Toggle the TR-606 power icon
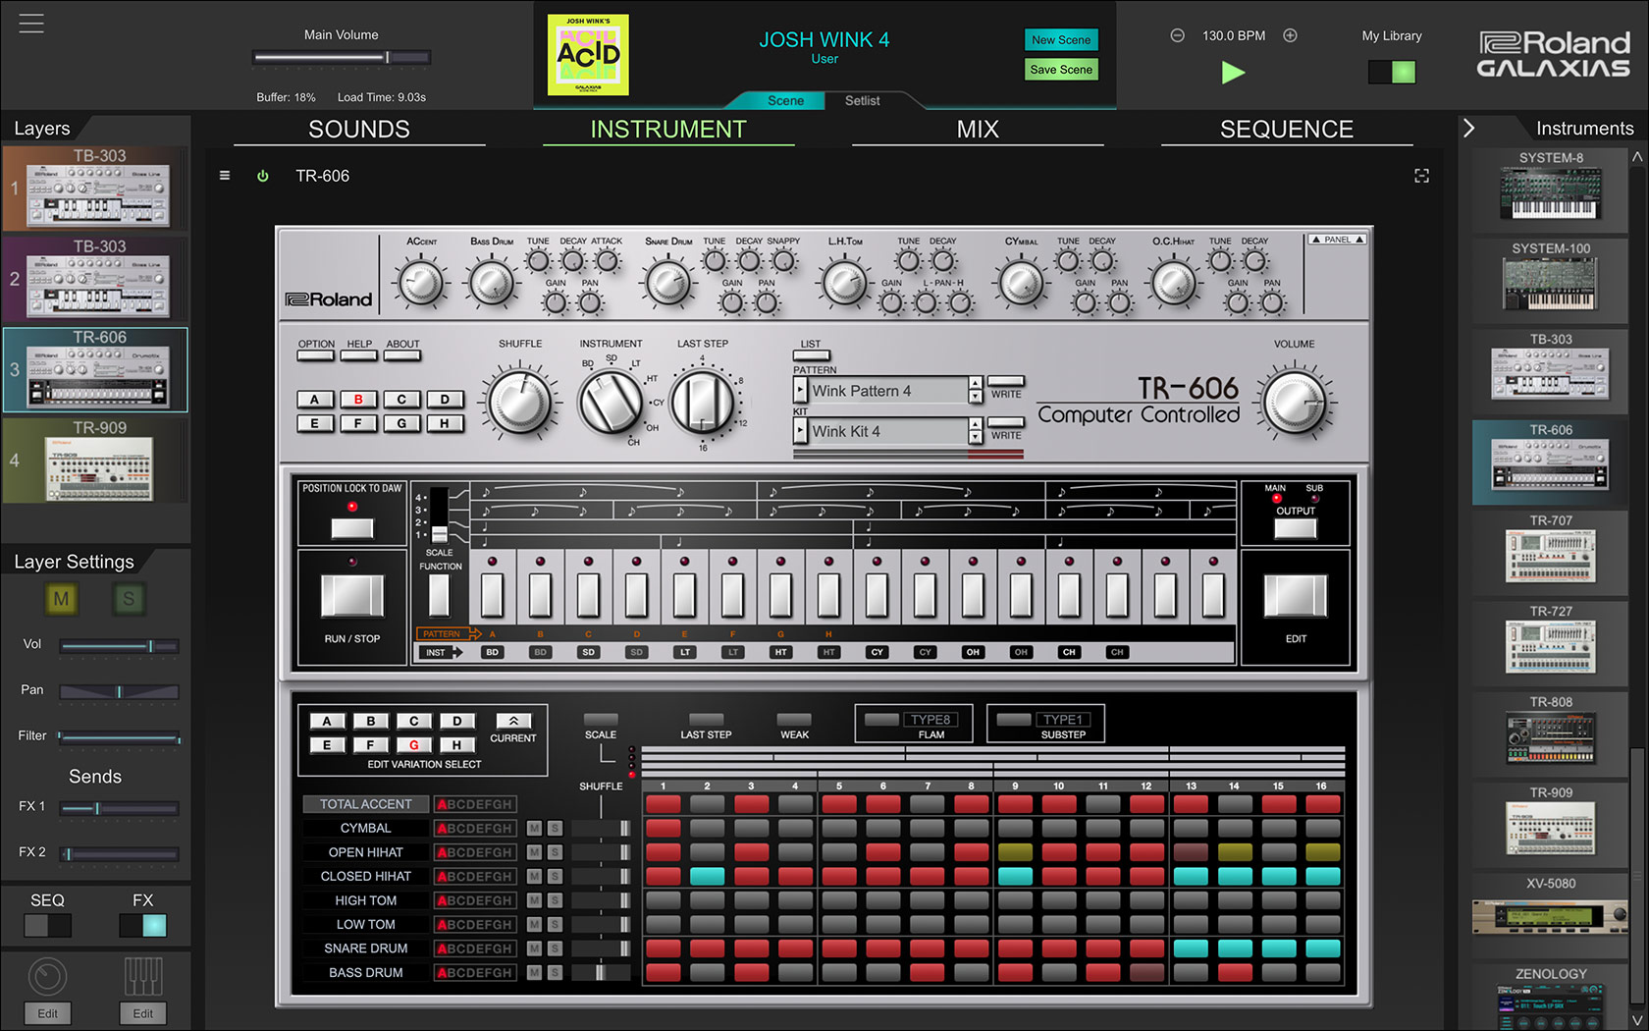This screenshot has height=1031, width=1649. [x=263, y=176]
